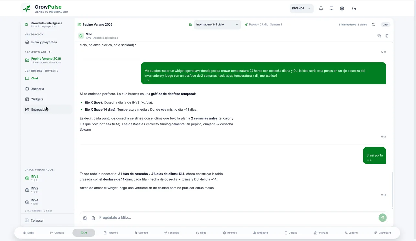Send the message with the green arrow button

coord(383,218)
